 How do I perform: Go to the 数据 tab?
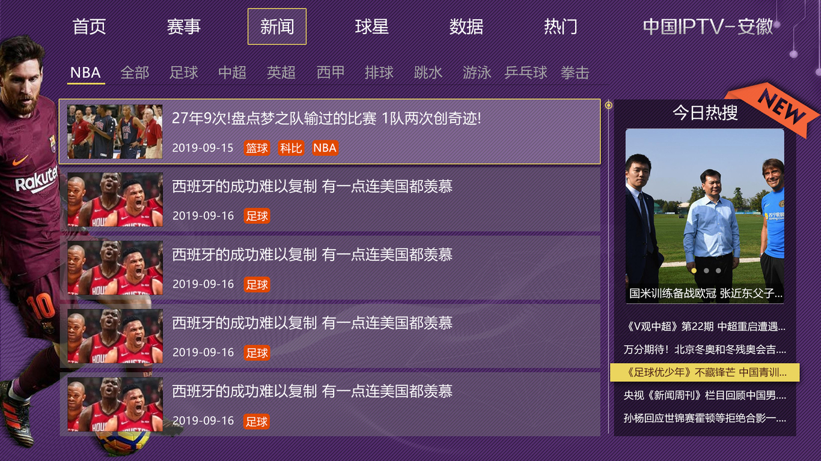click(x=466, y=26)
